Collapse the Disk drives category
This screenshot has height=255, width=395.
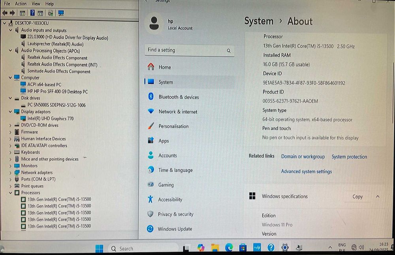point(11,98)
